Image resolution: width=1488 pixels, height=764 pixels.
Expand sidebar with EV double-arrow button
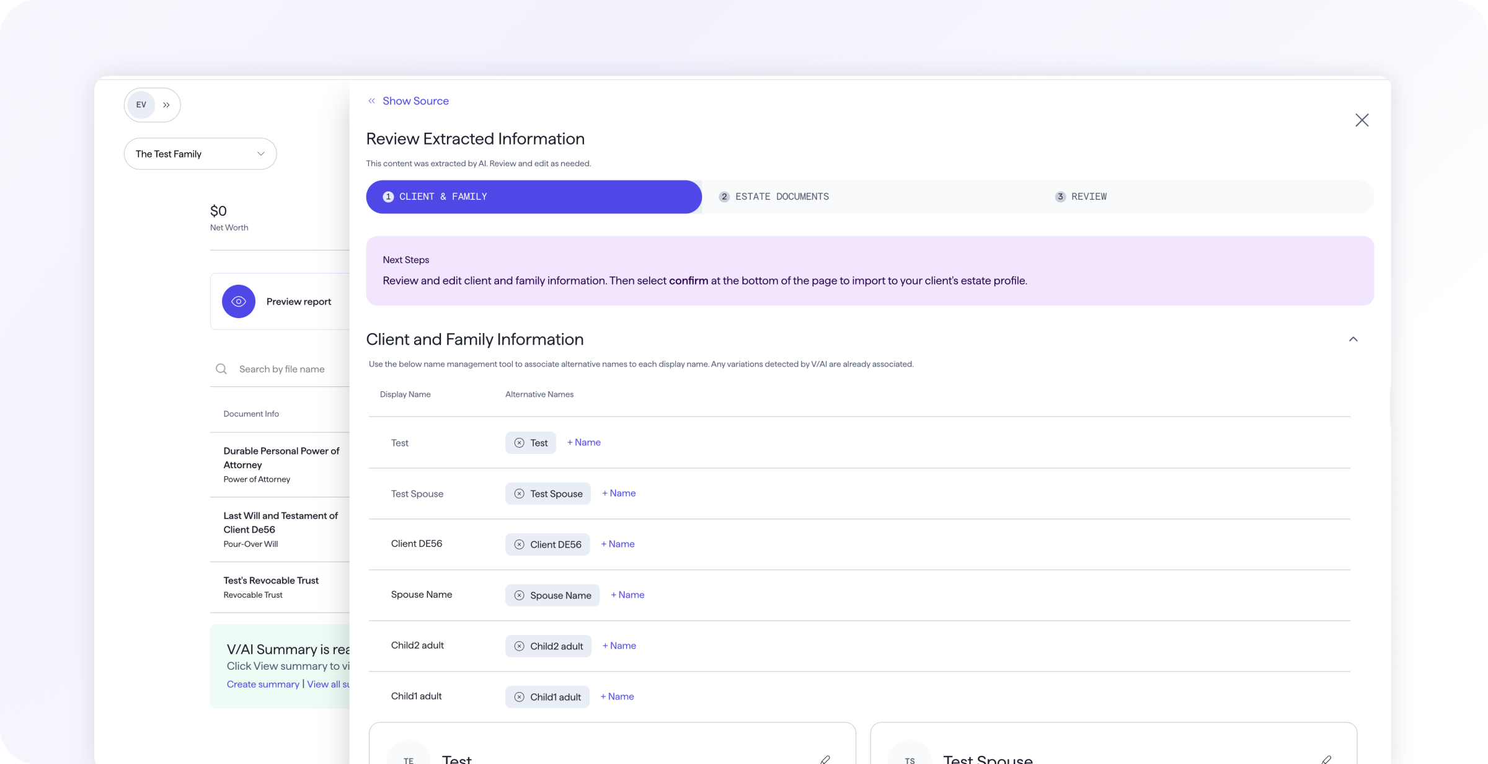pyautogui.click(x=166, y=105)
